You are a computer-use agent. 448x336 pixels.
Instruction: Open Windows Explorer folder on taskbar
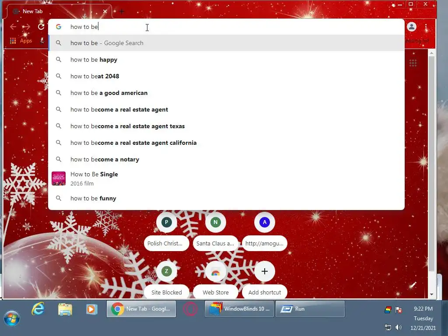click(65, 309)
